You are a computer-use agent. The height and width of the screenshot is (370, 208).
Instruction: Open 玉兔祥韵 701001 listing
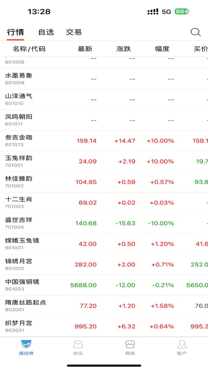click(104, 161)
